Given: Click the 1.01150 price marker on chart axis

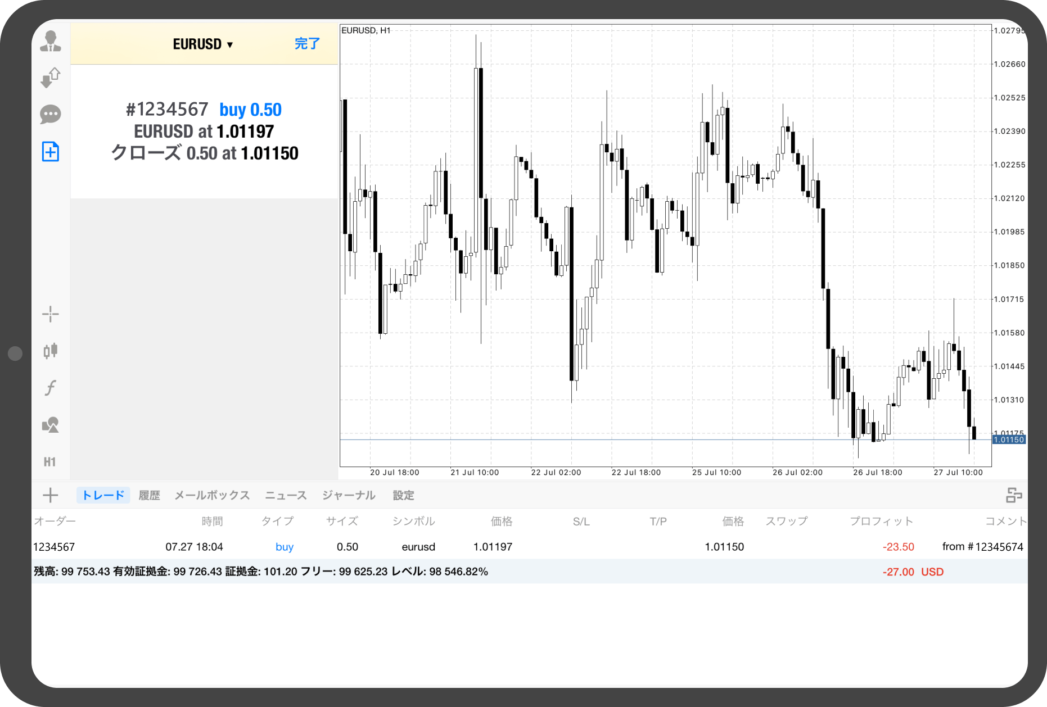Looking at the screenshot, I should (x=1009, y=439).
